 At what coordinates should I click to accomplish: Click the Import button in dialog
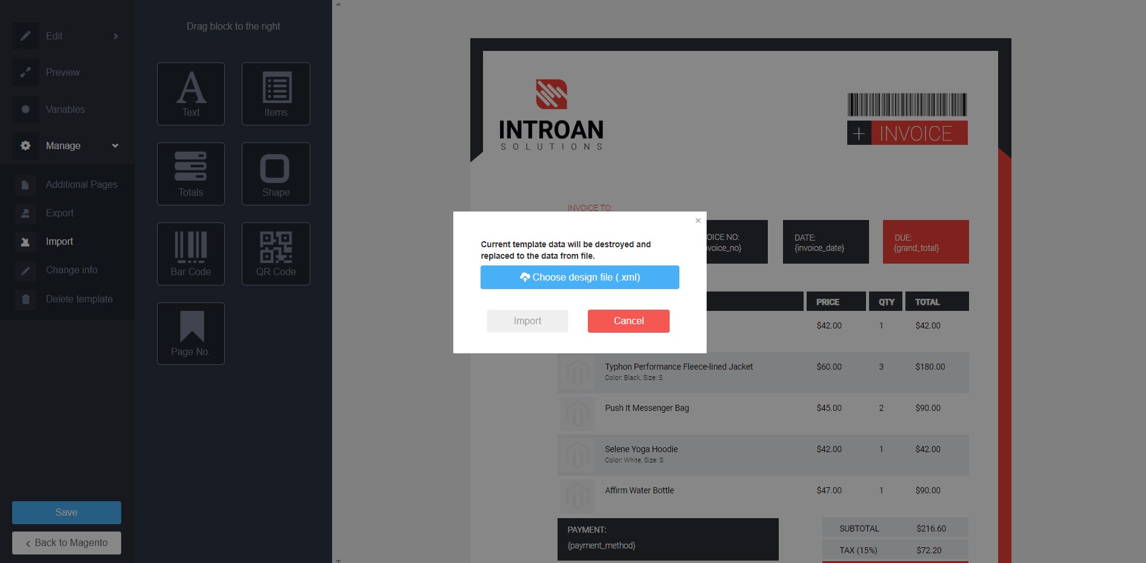[x=527, y=321]
